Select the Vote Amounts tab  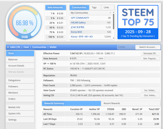(56, 7)
